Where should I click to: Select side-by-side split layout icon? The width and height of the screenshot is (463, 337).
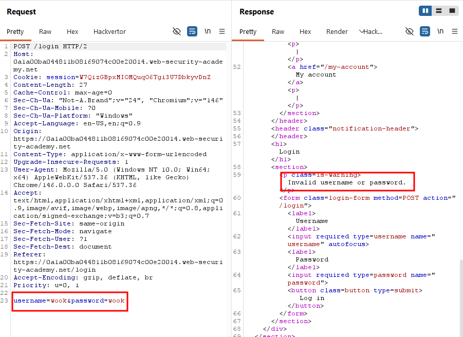tap(425, 11)
